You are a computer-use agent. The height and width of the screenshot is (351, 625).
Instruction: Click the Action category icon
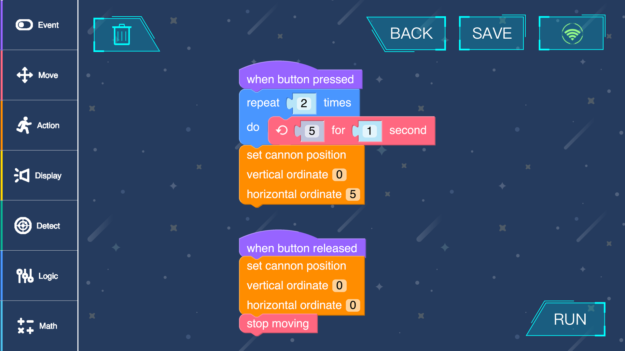pyautogui.click(x=23, y=125)
